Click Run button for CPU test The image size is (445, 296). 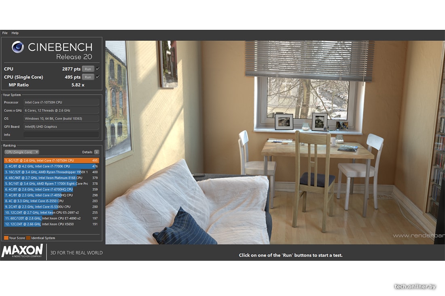click(88, 69)
